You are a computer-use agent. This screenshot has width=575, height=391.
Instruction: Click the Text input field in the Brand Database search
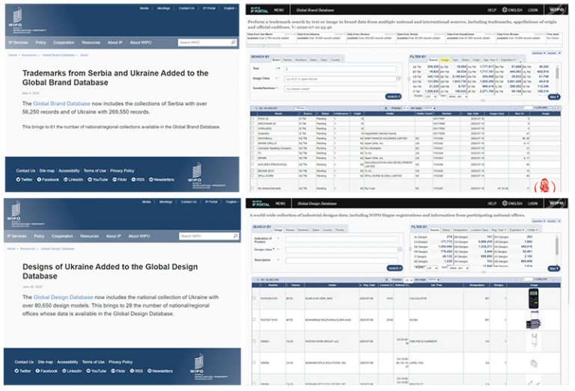(x=341, y=69)
